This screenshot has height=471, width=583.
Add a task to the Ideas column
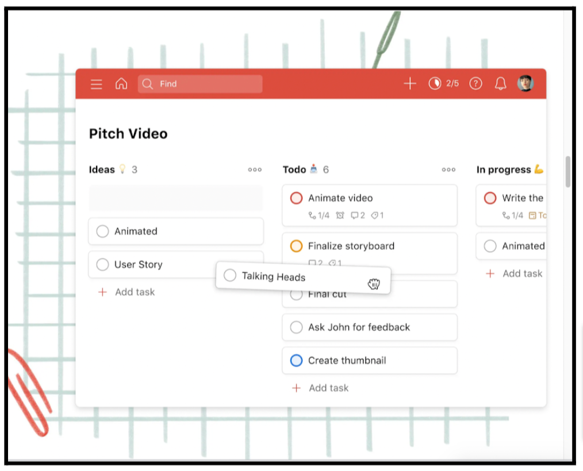tap(125, 292)
